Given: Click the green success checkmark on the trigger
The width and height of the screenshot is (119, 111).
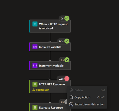Looking at the screenshot, I should 67,18.
